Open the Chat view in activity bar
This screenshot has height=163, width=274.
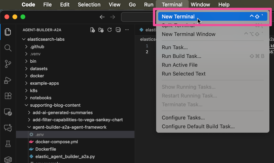[x=8, y=128]
